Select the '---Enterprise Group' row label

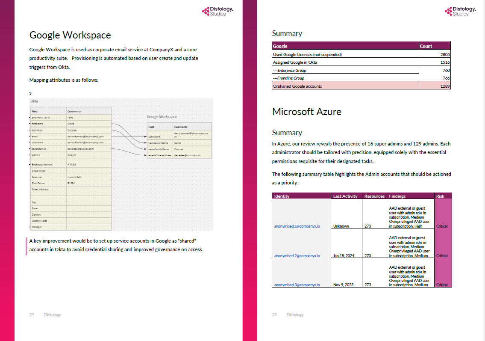[x=290, y=70]
